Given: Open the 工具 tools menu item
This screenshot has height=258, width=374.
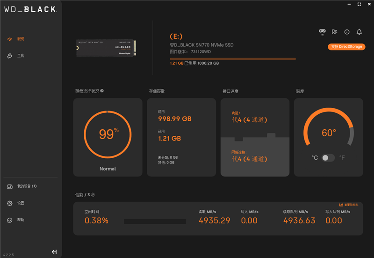Looking at the screenshot, I should coord(21,56).
